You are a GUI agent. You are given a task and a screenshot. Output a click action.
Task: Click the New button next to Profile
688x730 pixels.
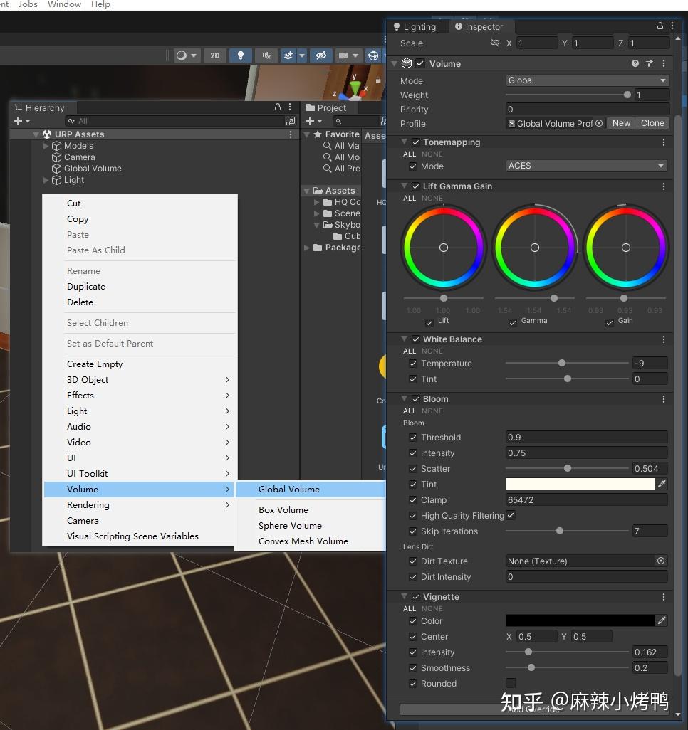click(621, 123)
